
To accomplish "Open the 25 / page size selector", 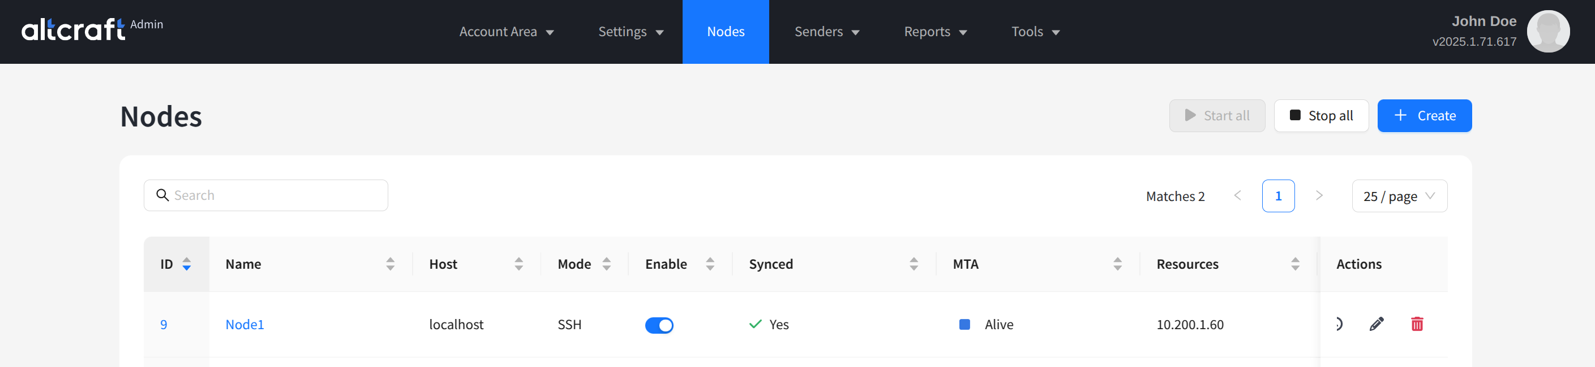I will click(x=1399, y=196).
